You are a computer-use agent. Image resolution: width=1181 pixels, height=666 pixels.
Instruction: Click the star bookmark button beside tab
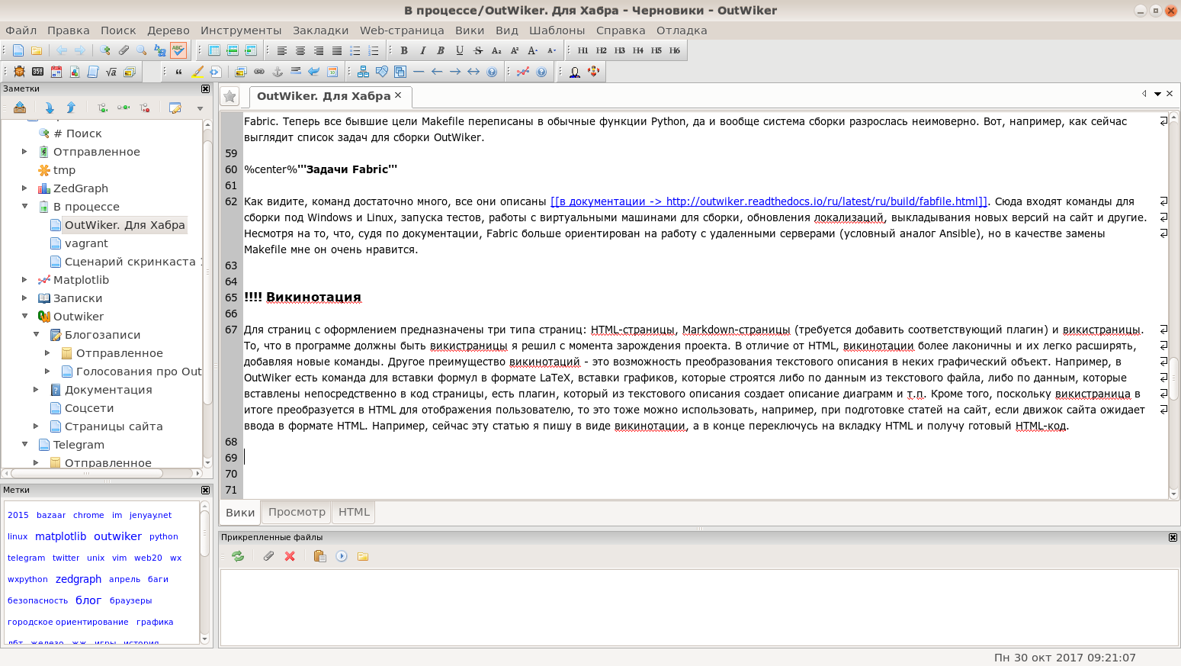point(229,96)
